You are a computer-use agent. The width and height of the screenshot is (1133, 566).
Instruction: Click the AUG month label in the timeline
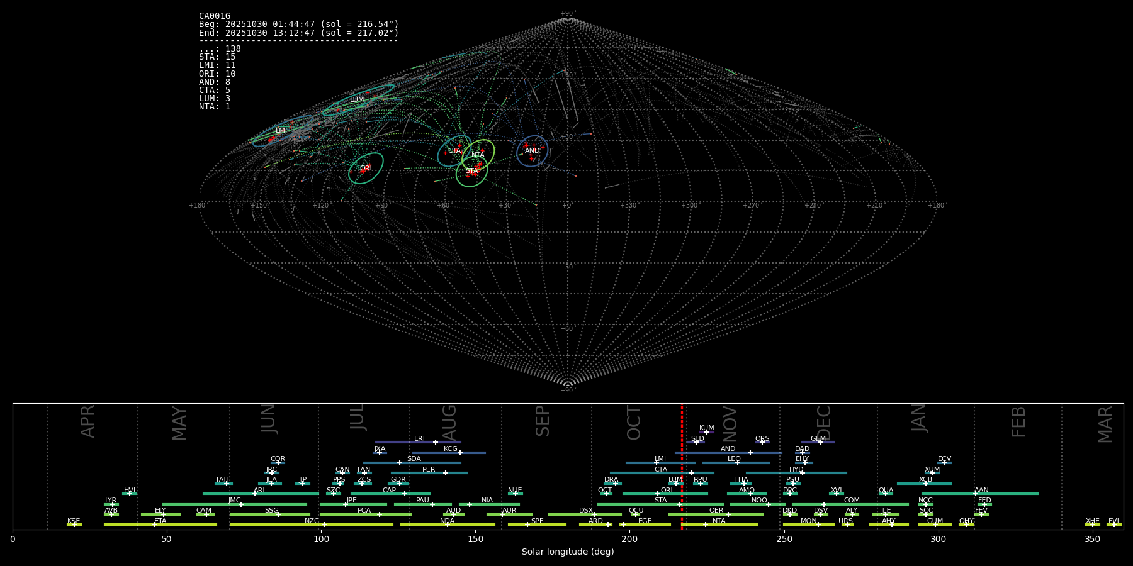pyautogui.click(x=449, y=423)
